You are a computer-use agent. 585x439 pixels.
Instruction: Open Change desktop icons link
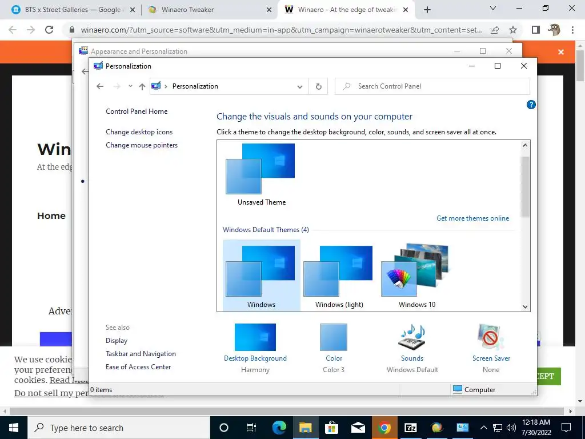coord(139,132)
